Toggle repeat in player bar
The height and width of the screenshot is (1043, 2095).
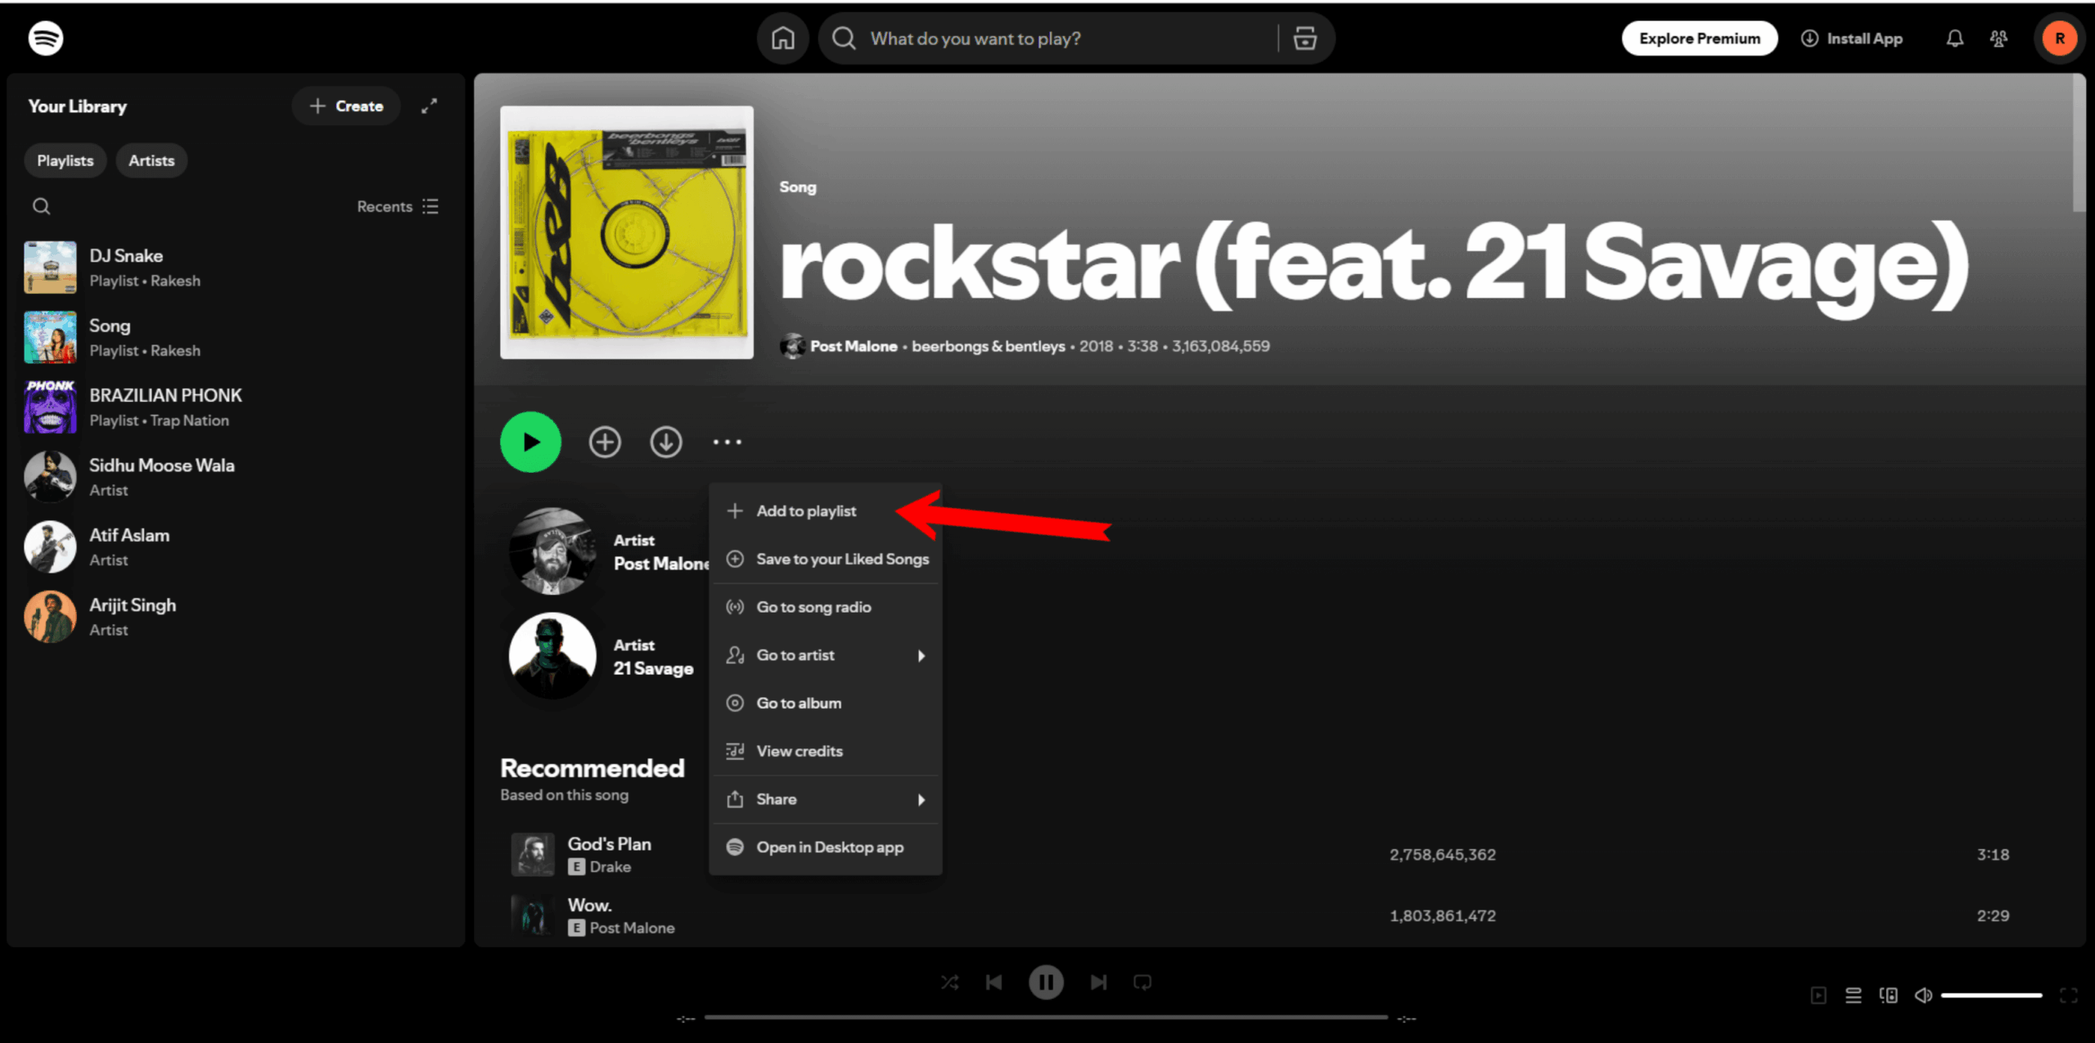click(x=1142, y=982)
